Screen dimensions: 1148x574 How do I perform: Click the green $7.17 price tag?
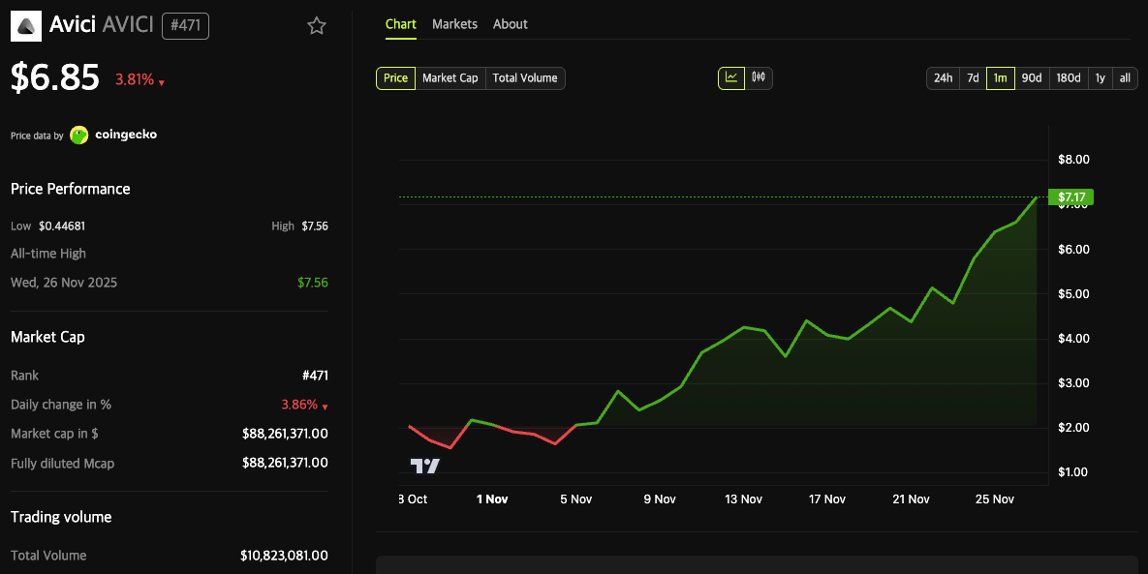click(x=1070, y=196)
